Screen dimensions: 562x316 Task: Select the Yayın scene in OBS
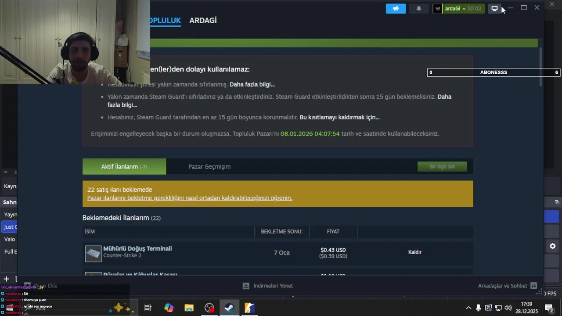pyautogui.click(x=10, y=215)
